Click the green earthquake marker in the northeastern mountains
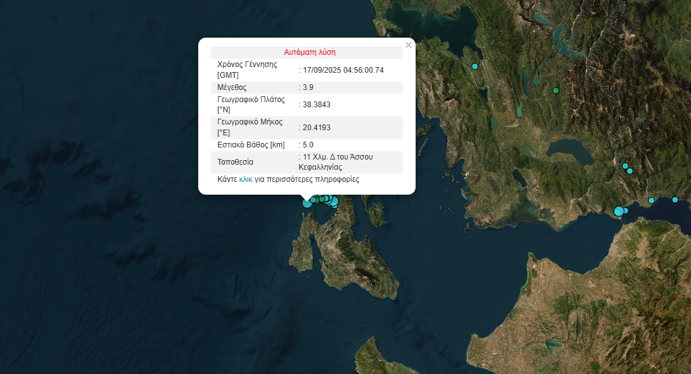The image size is (691, 374). point(556,91)
